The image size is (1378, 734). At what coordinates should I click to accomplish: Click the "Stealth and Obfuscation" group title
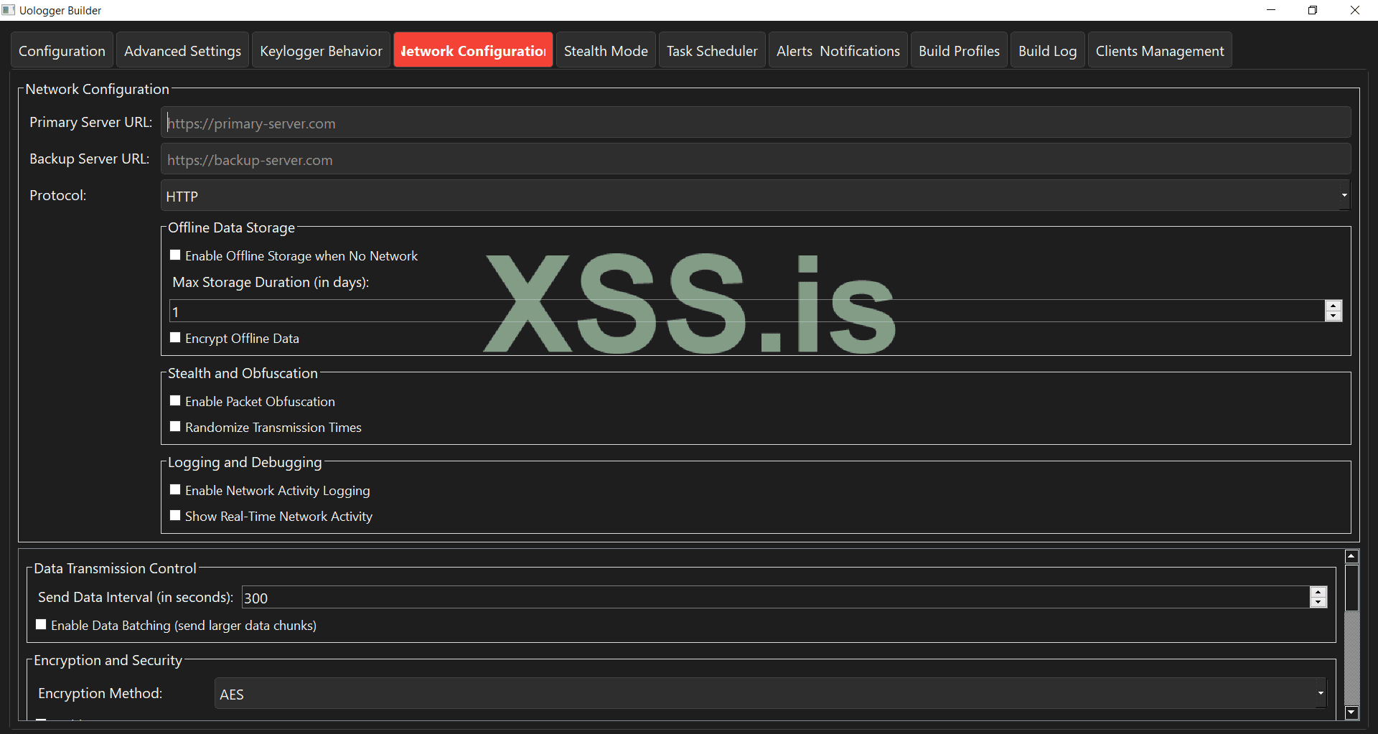243,373
